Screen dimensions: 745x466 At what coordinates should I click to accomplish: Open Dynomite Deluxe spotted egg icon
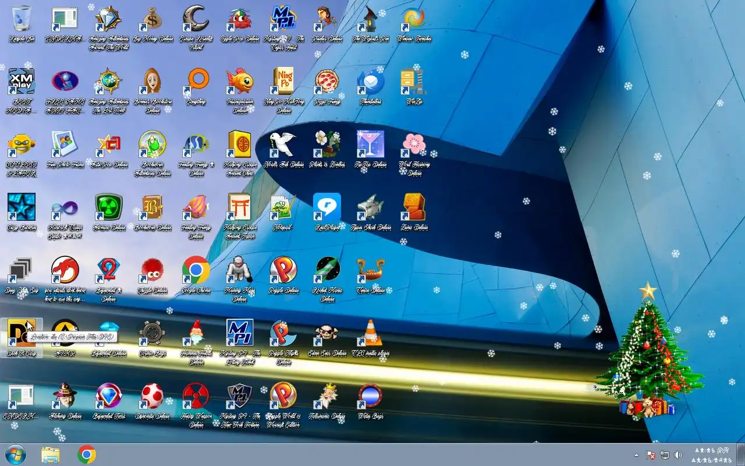tap(152, 396)
